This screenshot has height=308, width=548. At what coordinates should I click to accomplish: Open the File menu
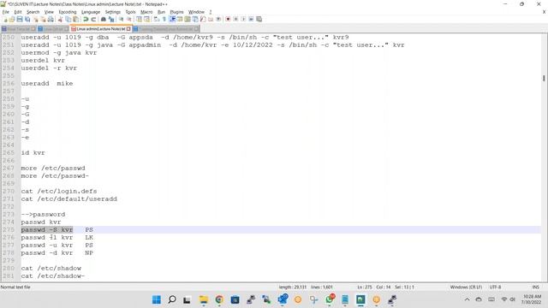point(6,12)
